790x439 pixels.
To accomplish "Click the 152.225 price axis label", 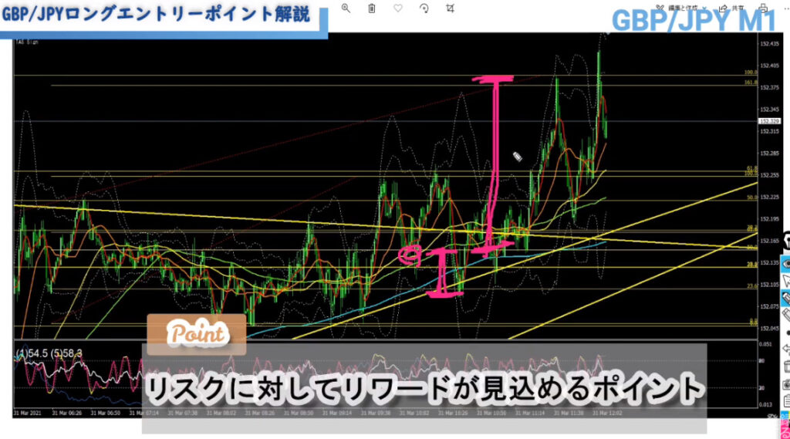I will pos(769,197).
